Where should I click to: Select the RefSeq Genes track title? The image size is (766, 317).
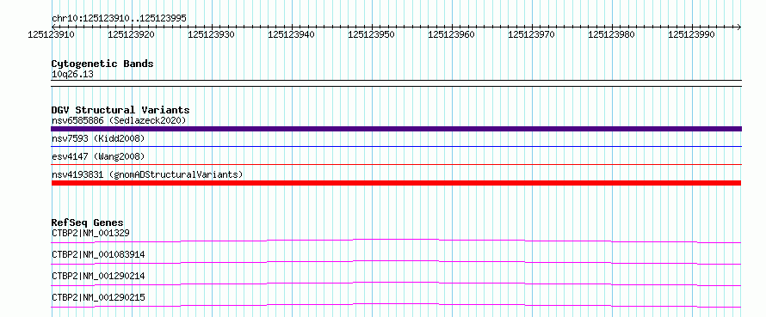[88, 223]
